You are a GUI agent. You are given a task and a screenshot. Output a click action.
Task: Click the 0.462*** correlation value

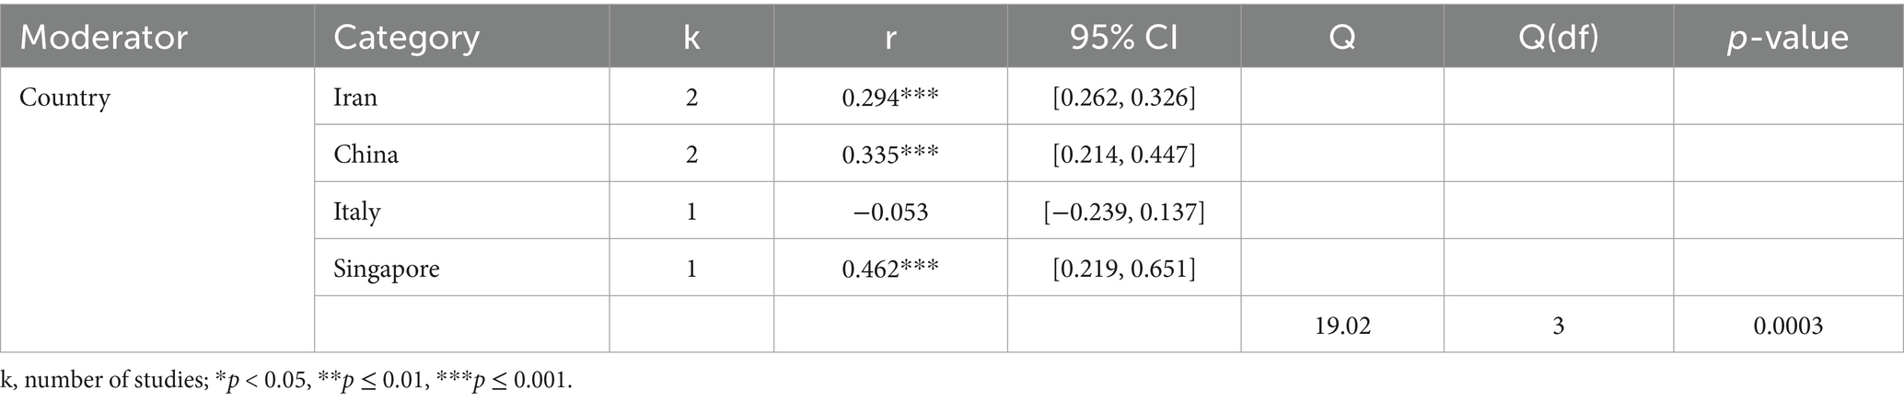click(x=889, y=269)
